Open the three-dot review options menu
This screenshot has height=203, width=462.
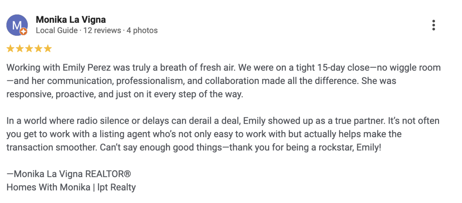point(433,25)
